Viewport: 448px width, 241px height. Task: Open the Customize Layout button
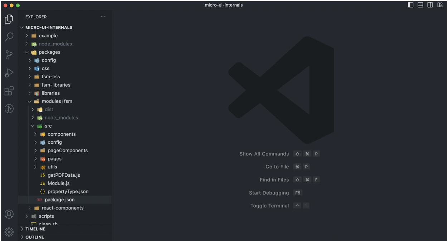(440, 5)
